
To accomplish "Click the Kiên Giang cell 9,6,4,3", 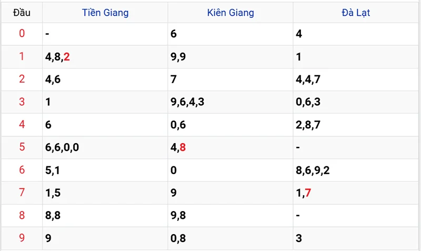I will [x=187, y=102].
